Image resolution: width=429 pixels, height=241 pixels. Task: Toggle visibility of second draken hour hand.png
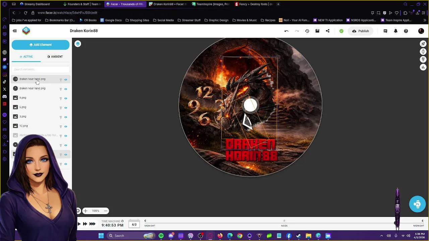click(x=66, y=89)
